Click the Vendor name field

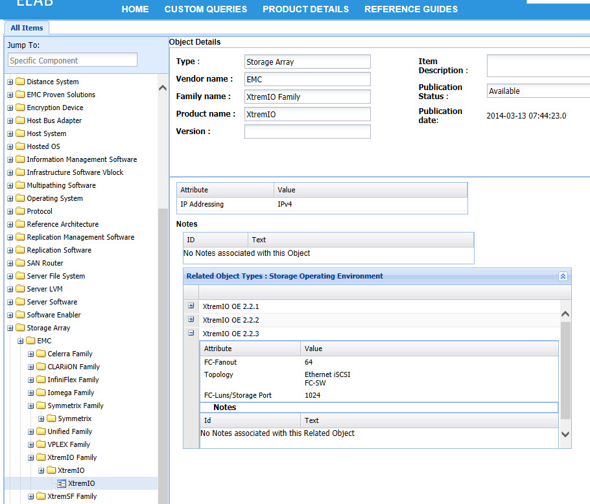click(x=307, y=79)
